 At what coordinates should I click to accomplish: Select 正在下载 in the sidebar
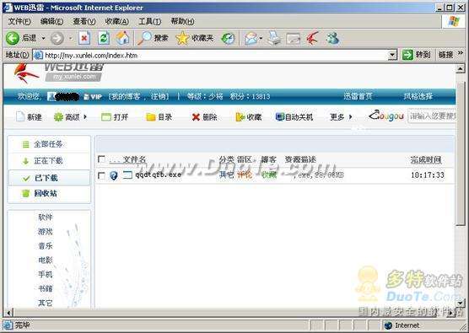49,161
